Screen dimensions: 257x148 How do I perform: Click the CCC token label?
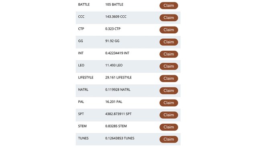pyautogui.click(x=81, y=16)
